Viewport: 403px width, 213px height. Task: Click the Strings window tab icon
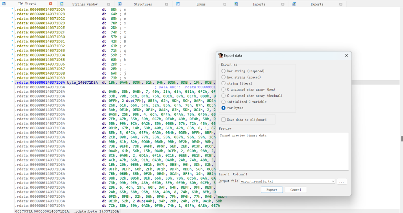(x=62, y=4)
